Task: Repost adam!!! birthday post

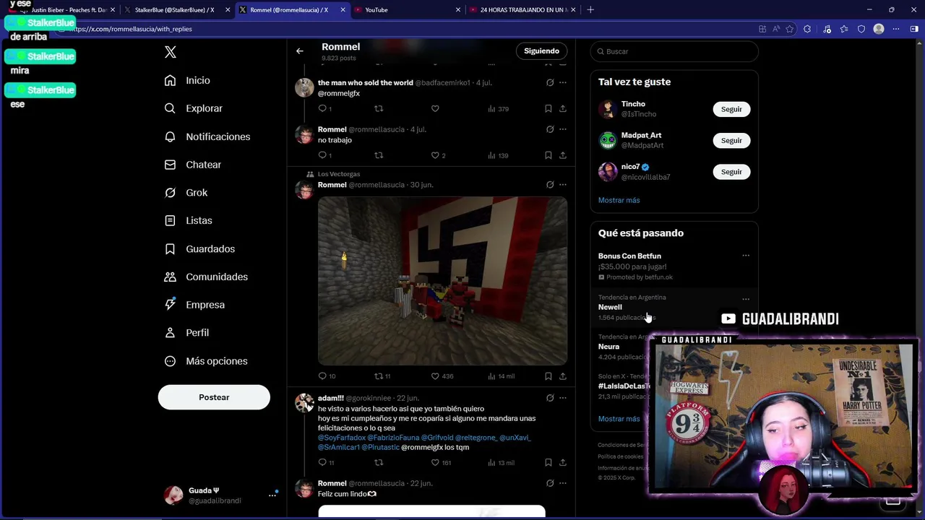Action: pyautogui.click(x=378, y=463)
